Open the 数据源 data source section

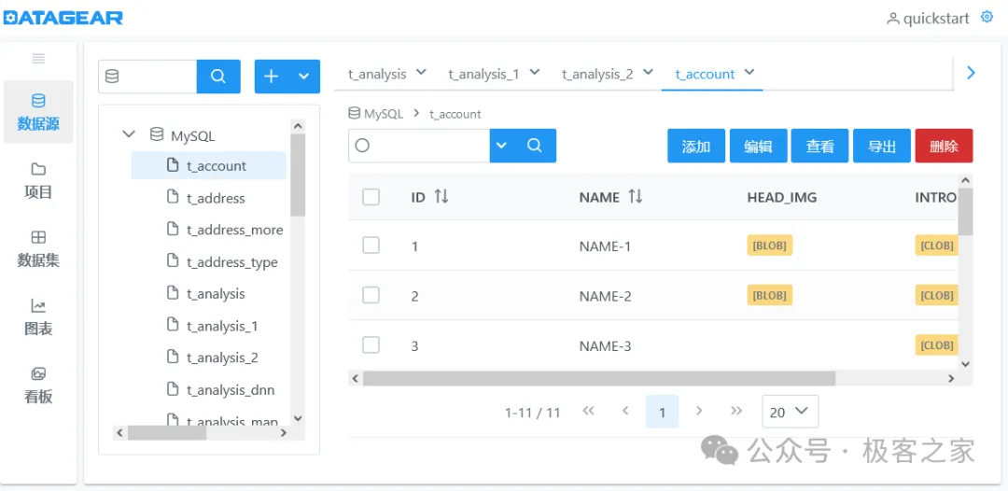[38, 112]
